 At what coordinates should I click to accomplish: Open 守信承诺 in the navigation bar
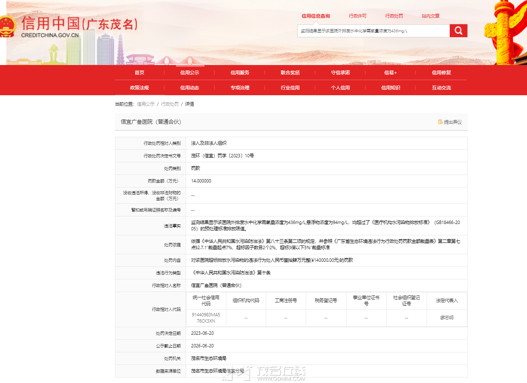click(340, 73)
